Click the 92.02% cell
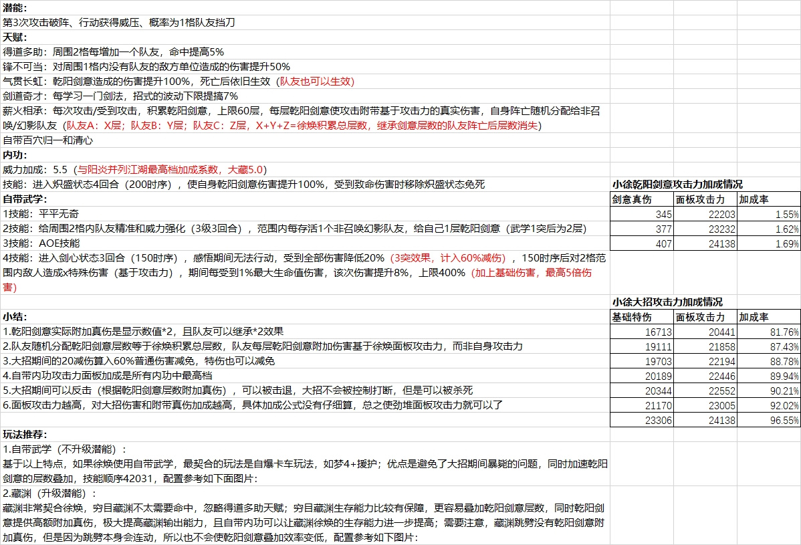The height and width of the screenshot is (545, 801). point(769,405)
